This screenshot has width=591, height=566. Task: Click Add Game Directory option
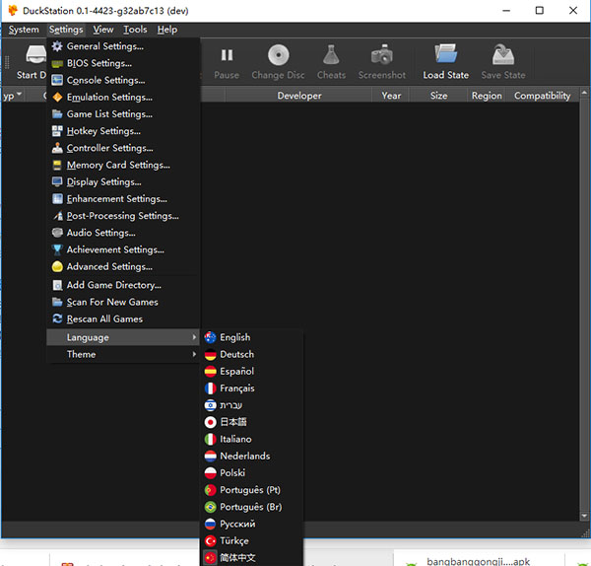point(113,285)
